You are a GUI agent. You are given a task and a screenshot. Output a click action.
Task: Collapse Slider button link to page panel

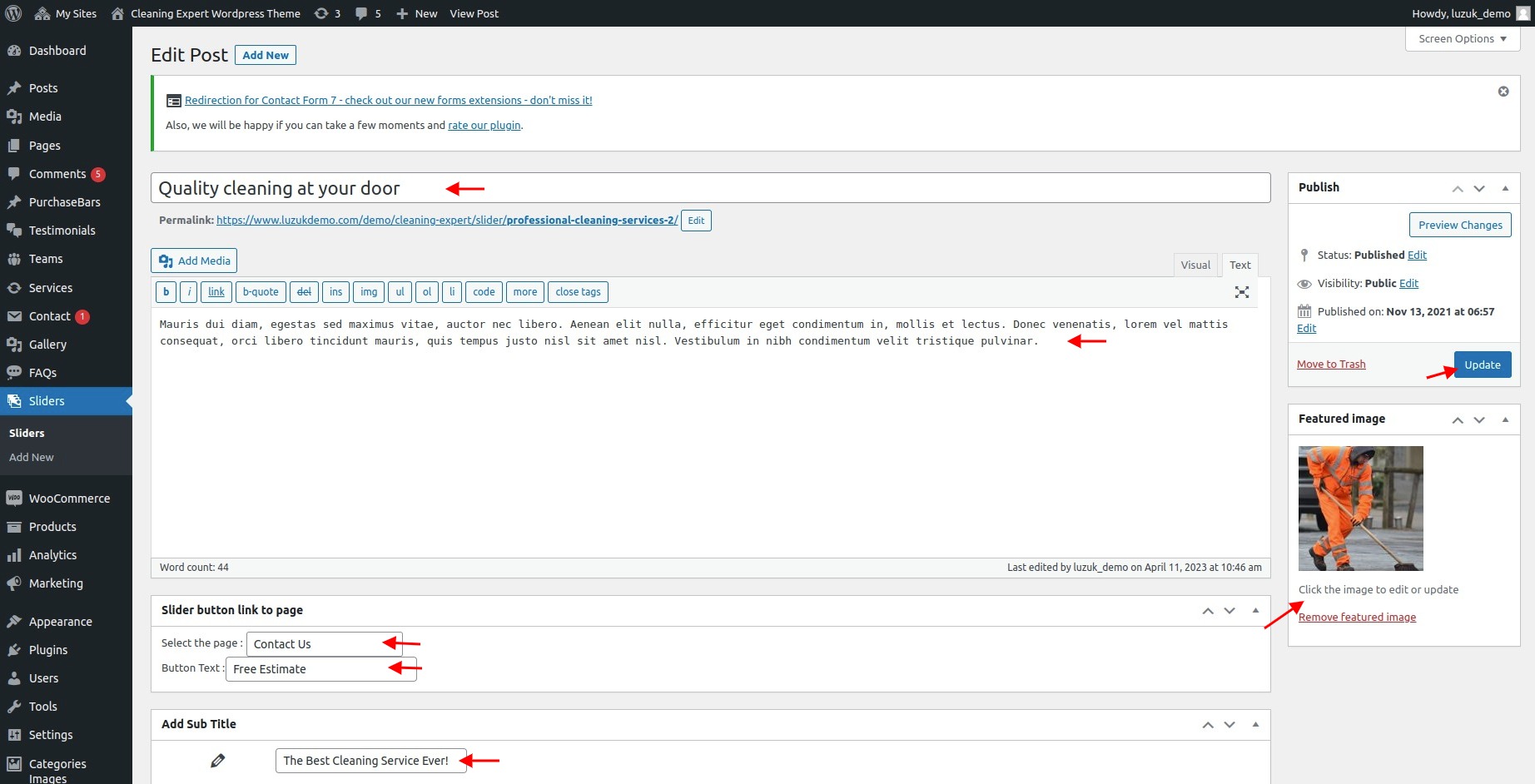pos(1255,610)
